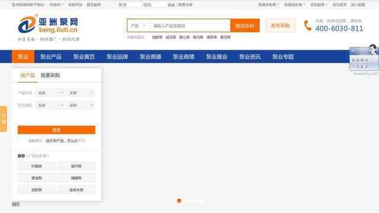Image resolution: width=379 pixels, height=213 pixels.
Task: Open the 流体网 dropdown in top bar
Action: pyautogui.click(x=57, y=5)
